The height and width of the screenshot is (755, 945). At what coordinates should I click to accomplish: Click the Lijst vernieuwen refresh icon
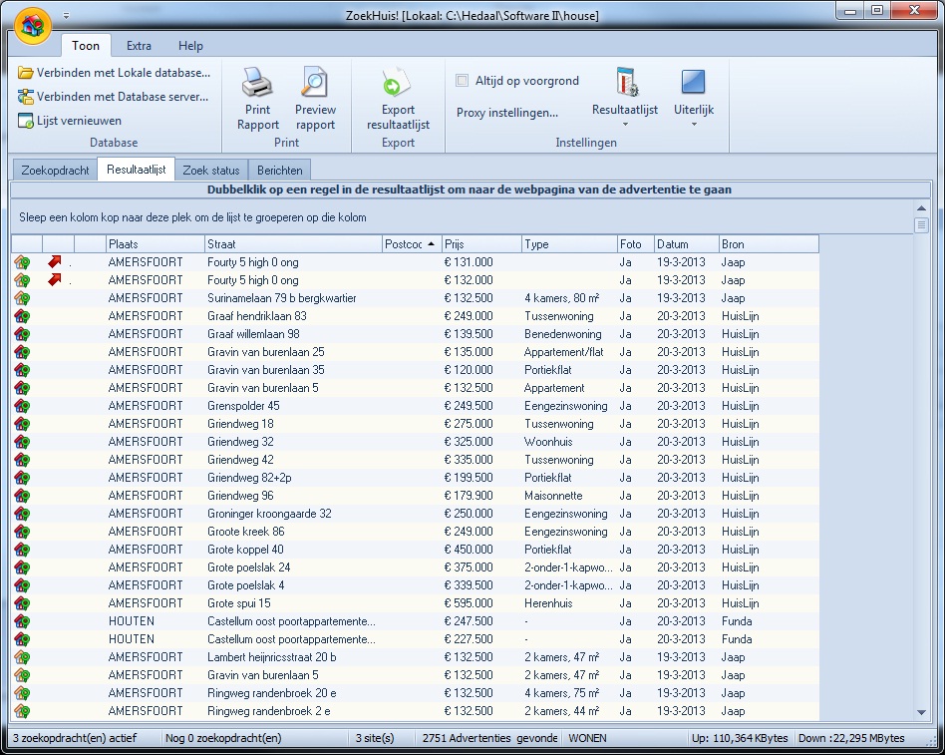pyautogui.click(x=26, y=121)
